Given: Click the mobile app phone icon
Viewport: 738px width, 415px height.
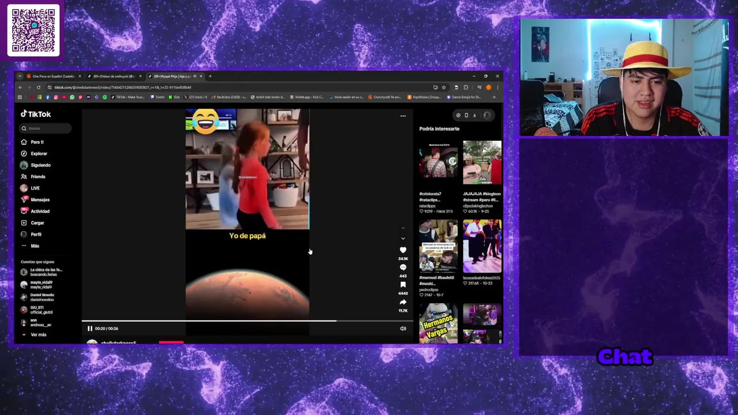Looking at the screenshot, I should pos(466,115).
